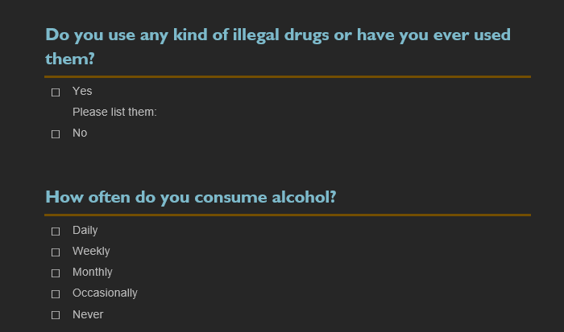Click the 'Never' label text
The image size is (564, 332).
click(x=88, y=314)
